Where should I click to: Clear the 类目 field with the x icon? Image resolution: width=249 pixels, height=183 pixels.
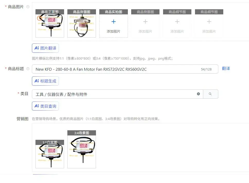pos(198,94)
